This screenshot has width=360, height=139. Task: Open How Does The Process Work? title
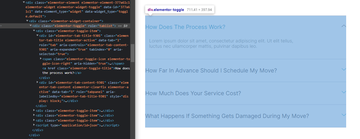185,27
